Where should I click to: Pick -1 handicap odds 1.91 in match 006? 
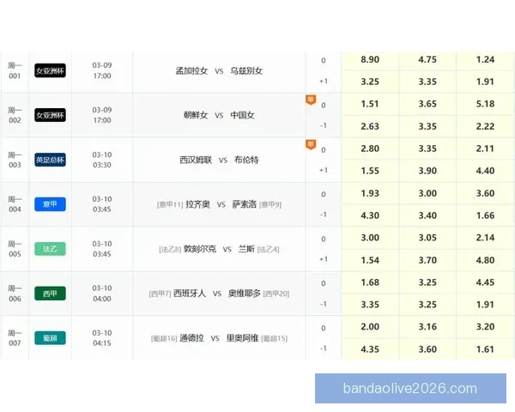click(x=485, y=305)
